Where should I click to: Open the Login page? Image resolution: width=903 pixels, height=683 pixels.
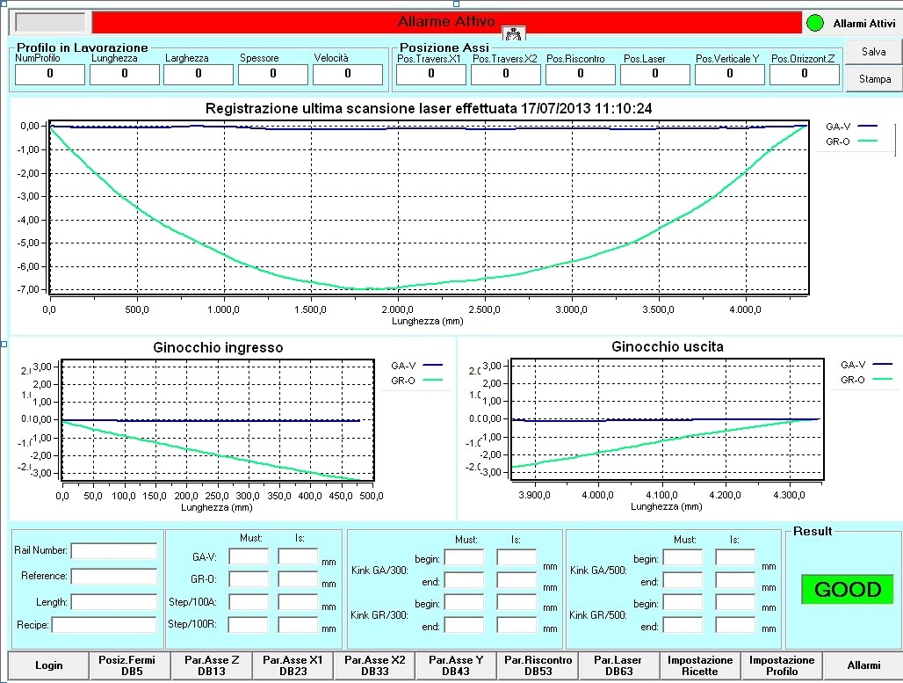pyautogui.click(x=48, y=665)
